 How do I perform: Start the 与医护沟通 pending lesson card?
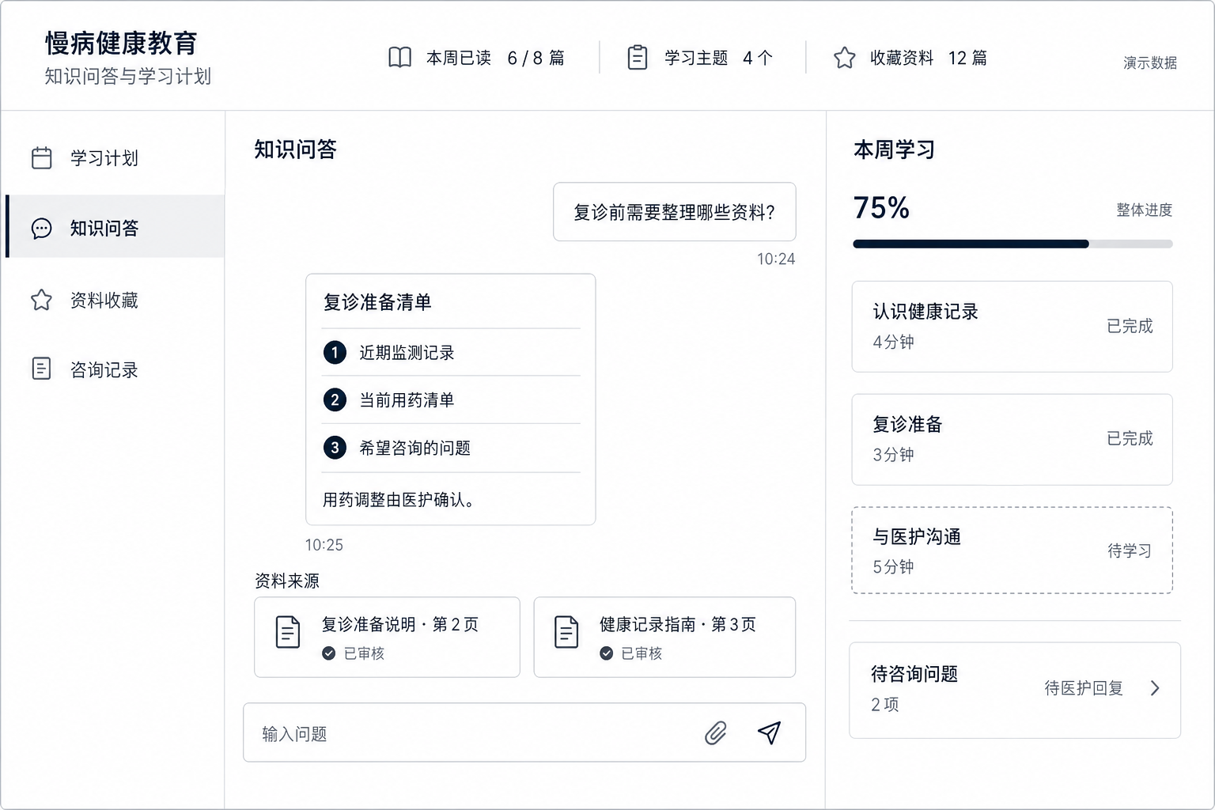point(1012,551)
